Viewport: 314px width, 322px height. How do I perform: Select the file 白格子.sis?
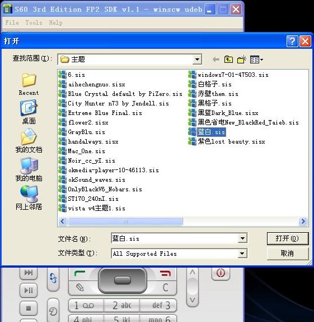click(210, 84)
